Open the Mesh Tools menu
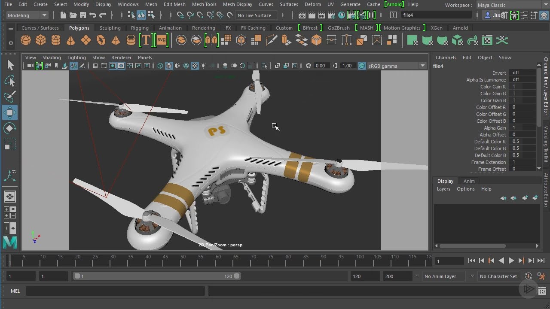The image size is (550, 309). click(204, 4)
